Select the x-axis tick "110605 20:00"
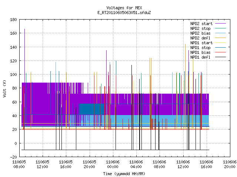Image resolution: width=237 pixels, height=177 pixels. coord(89,164)
